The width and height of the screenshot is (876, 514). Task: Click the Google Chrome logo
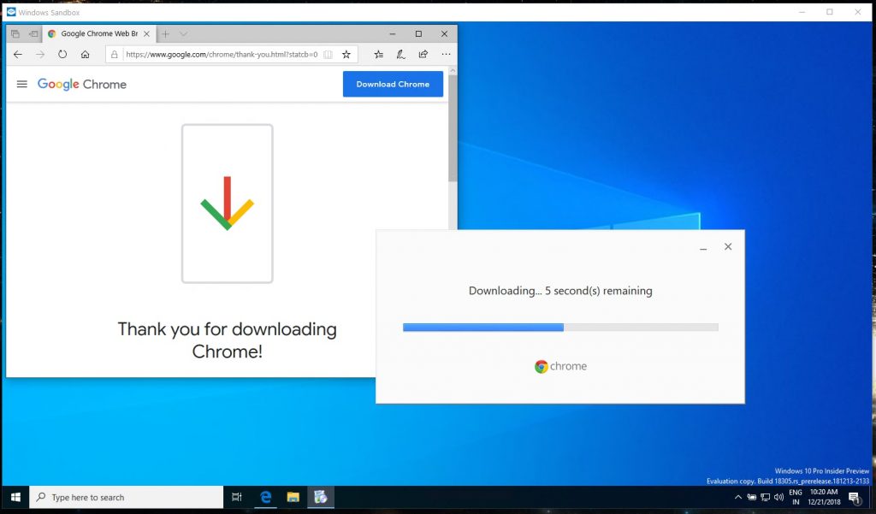click(81, 85)
